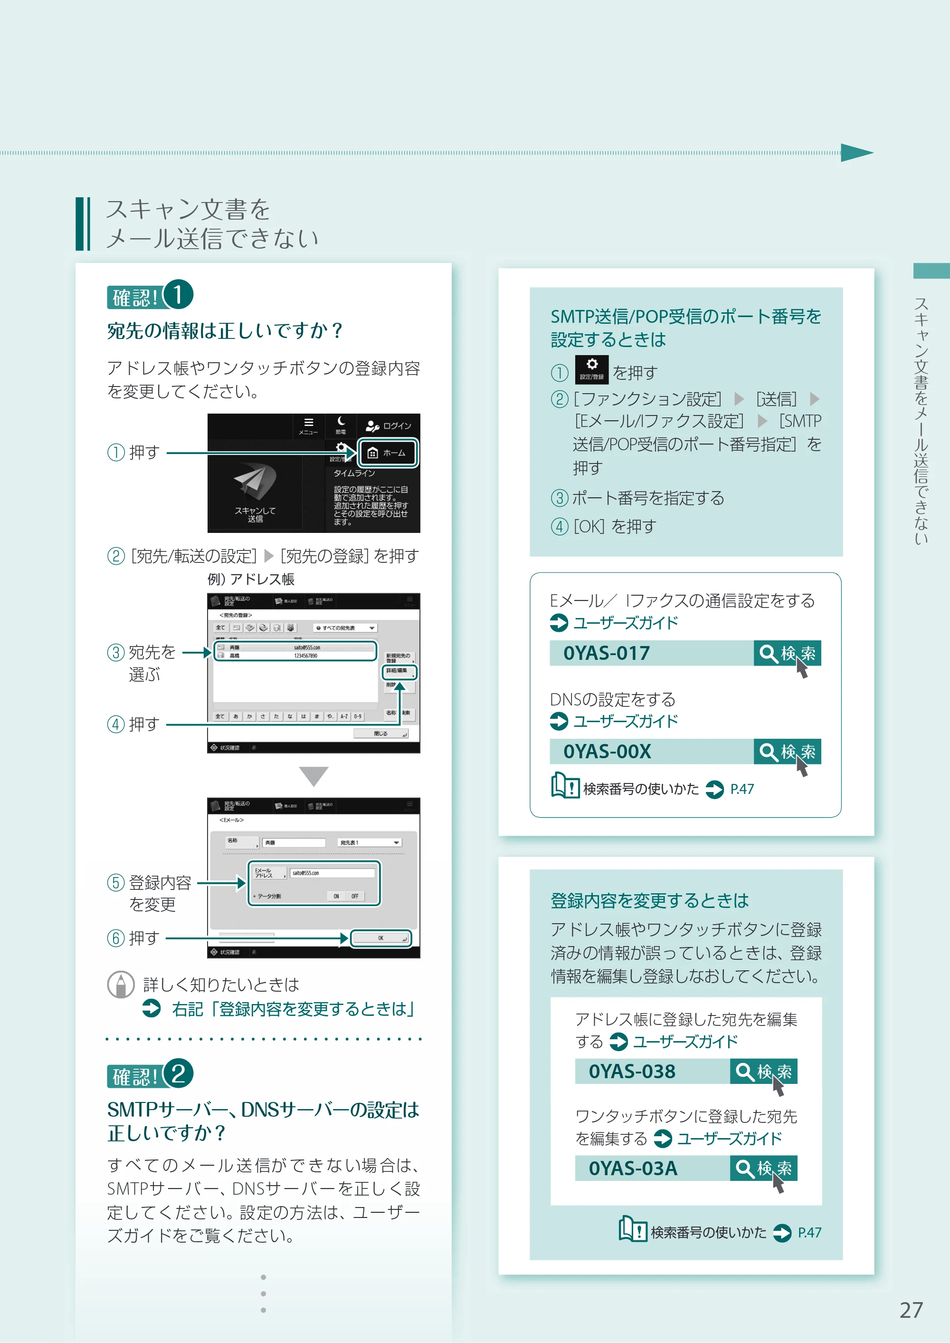
Task: Select the e-mail card filter icon beside 全て
Action: click(237, 628)
